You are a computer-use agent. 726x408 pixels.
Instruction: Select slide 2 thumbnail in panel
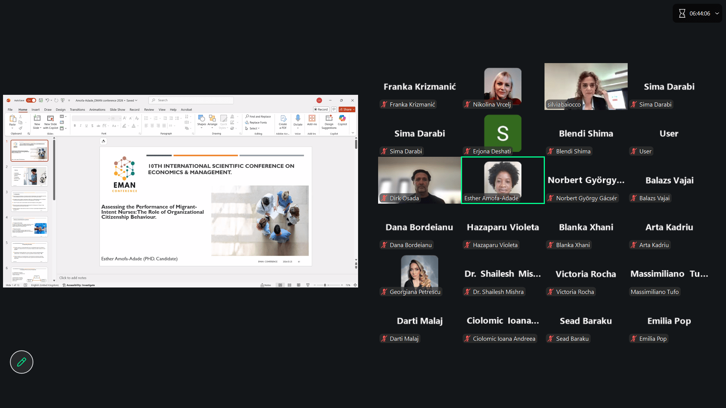(x=29, y=176)
